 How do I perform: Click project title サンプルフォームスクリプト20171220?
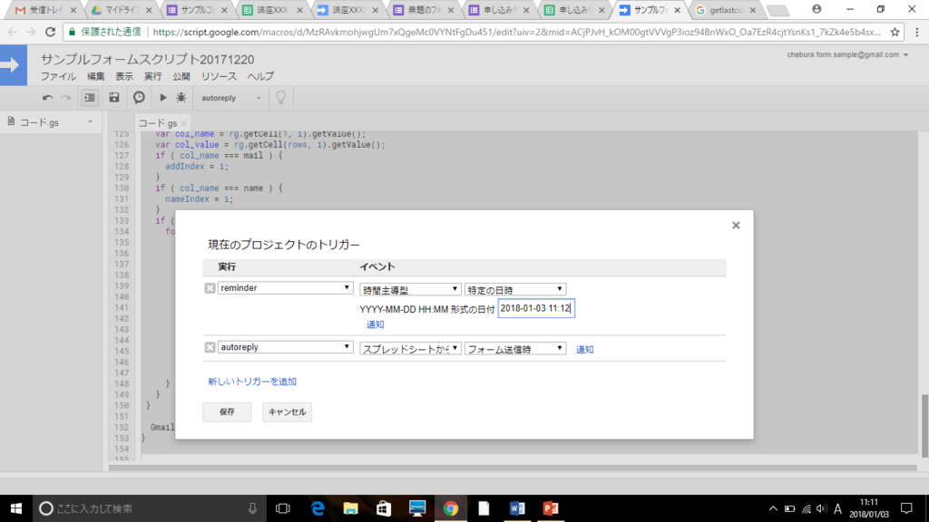pyautogui.click(x=147, y=59)
